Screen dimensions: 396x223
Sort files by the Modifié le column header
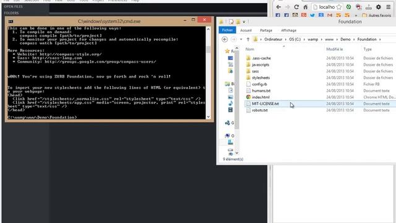[x=334, y=49]
